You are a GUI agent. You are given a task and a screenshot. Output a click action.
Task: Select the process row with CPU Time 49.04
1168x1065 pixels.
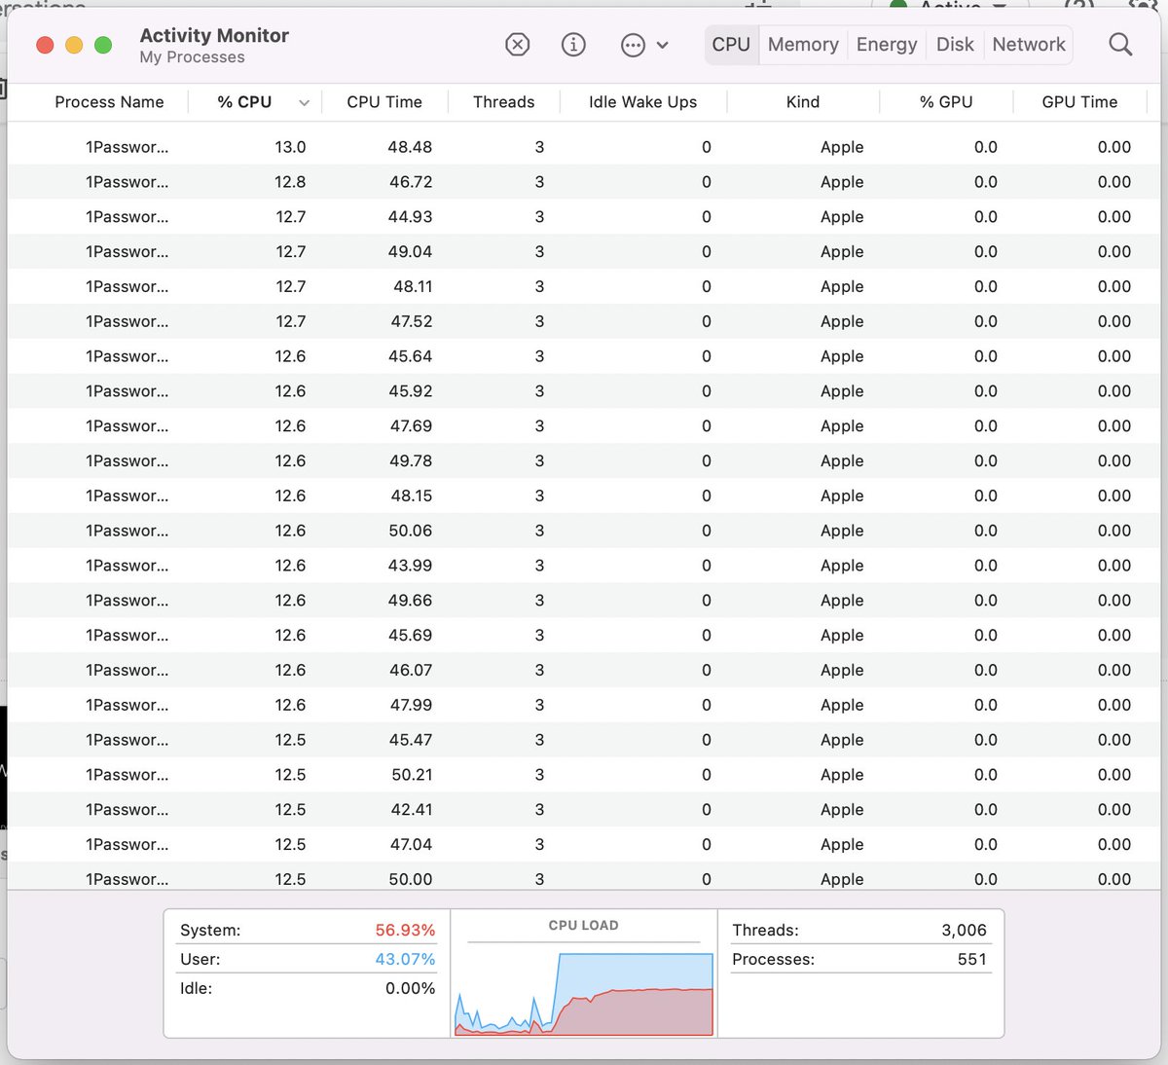coord(584,252)
